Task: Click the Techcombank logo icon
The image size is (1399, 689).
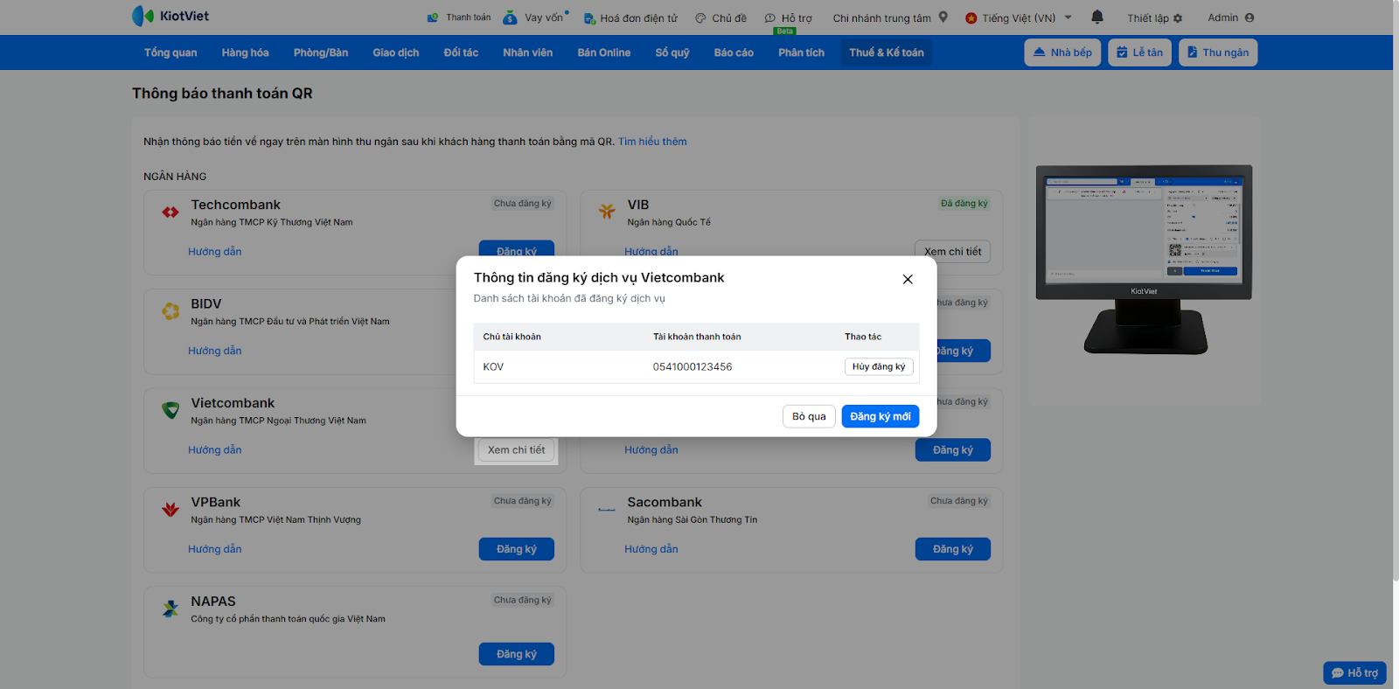Action: pyautogui.click(x=171, y=212)
